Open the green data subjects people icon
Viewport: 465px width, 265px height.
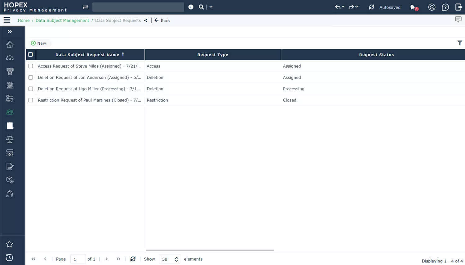(x=10, y=112)
